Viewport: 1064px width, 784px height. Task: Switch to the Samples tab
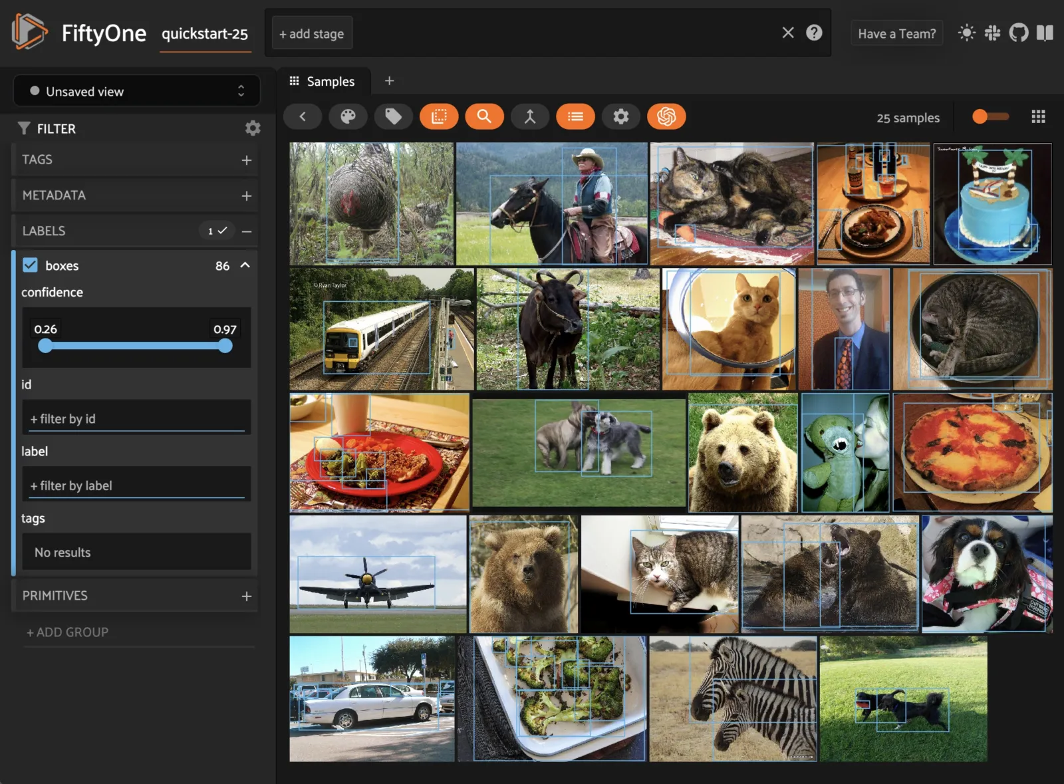[323, 81]
